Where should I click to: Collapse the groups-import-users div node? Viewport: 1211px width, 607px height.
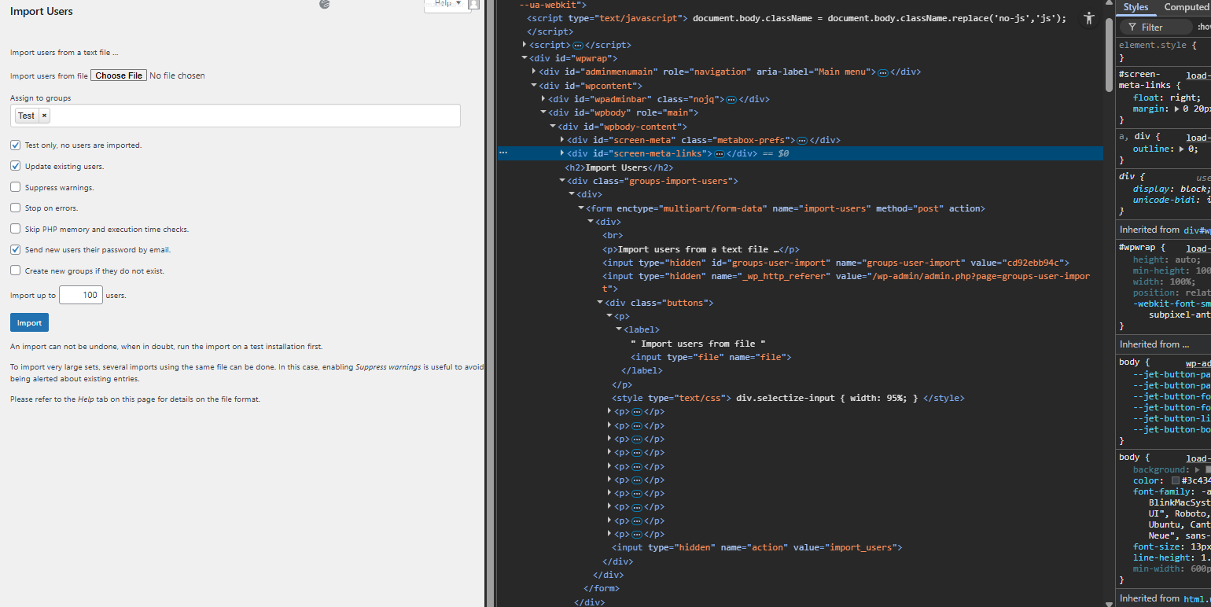[x=562, y=182]
